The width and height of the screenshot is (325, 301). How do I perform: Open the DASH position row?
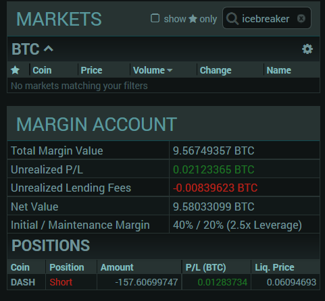pyautogui.click(x=164, y=282)
